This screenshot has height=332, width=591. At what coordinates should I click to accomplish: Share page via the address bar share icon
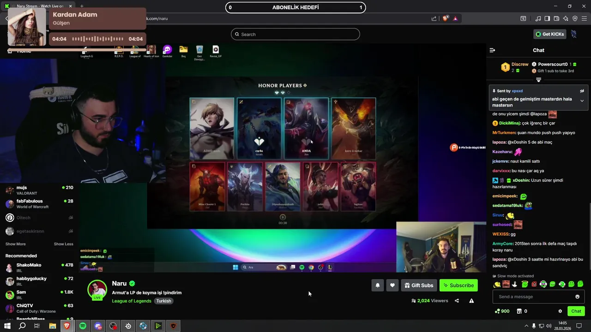coord(434,18)
